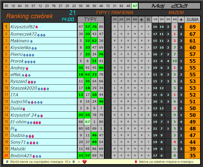
Task: Click the R column header
Action: pyautogui.click(x=148, y=19)
